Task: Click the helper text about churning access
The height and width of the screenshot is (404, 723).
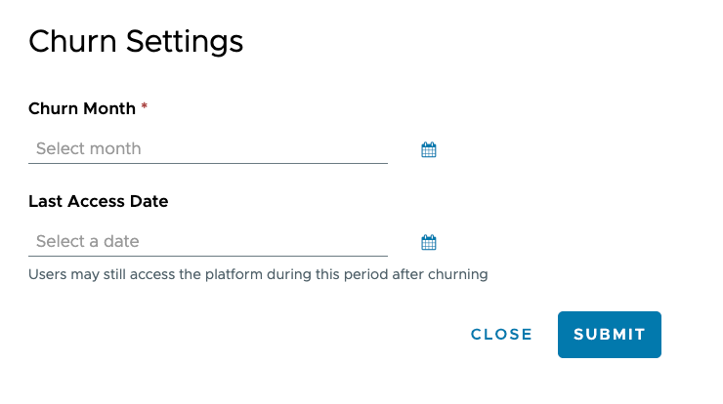Action: 258,274
